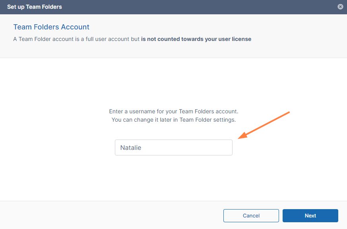Image resolution: width=347 pixels, height=229 pixels.
Task: Select the 'Team Folders Account' heading
Action: pos(51,27)
